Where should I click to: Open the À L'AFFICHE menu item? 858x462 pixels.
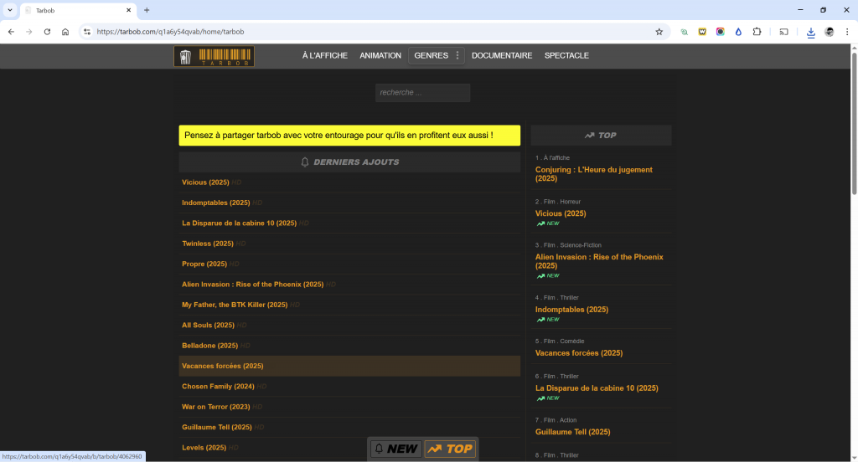point(324,56)
